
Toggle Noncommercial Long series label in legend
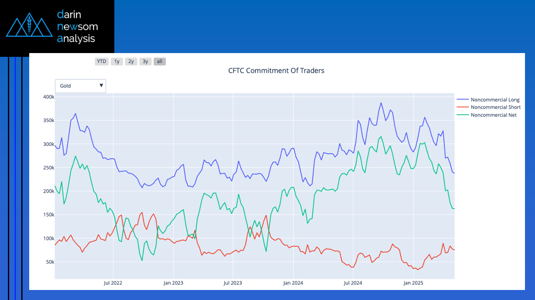[x=495, y=100]
